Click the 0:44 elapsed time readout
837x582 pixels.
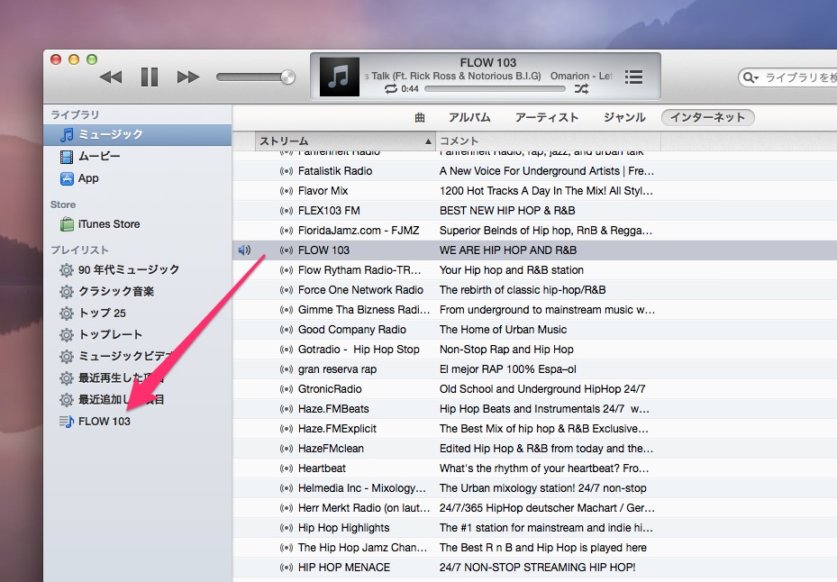[410, 88]
